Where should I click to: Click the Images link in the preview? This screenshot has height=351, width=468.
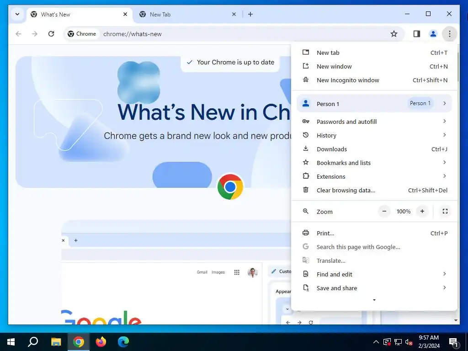coord(218,272)
